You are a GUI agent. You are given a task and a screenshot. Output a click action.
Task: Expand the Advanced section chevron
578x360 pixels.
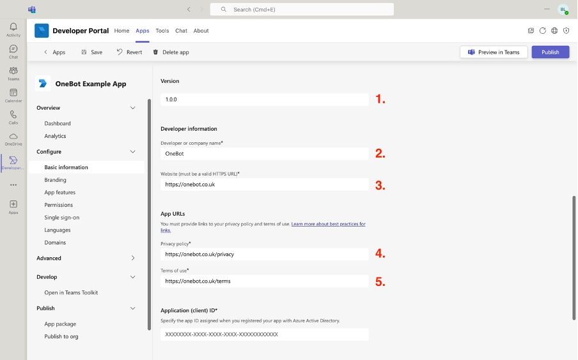(133, 258)
